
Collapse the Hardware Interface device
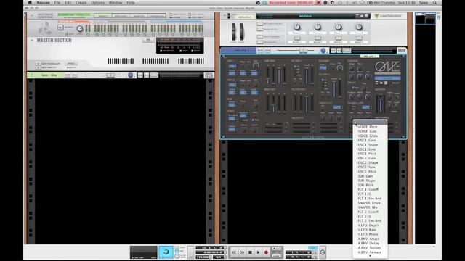point(32,16)
